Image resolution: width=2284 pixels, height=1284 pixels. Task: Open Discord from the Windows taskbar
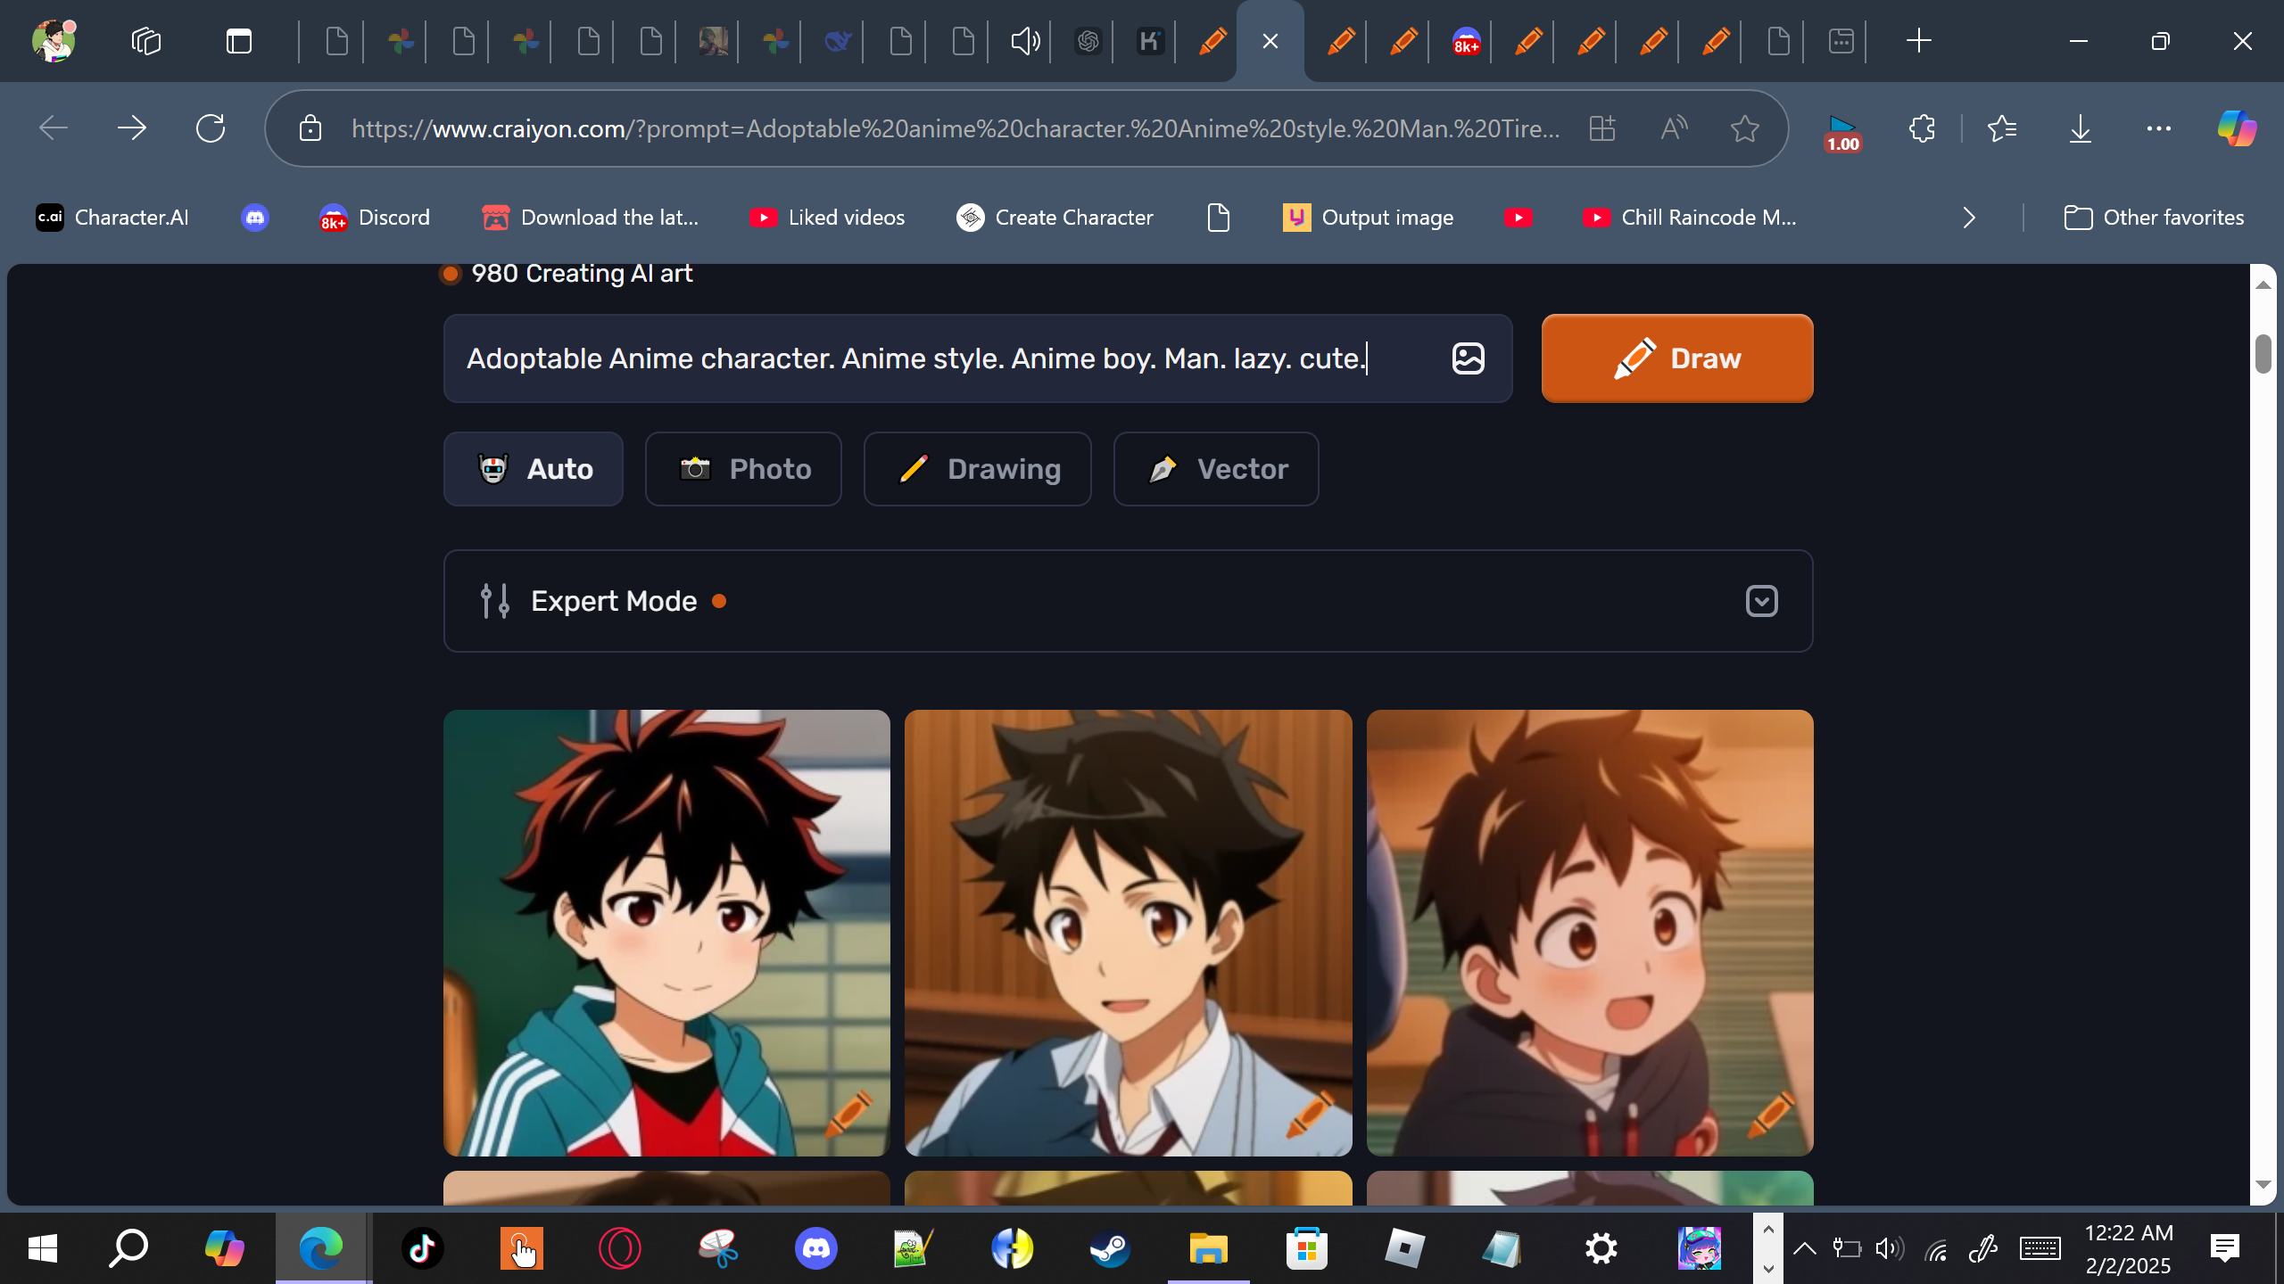tap(815, 1248)
